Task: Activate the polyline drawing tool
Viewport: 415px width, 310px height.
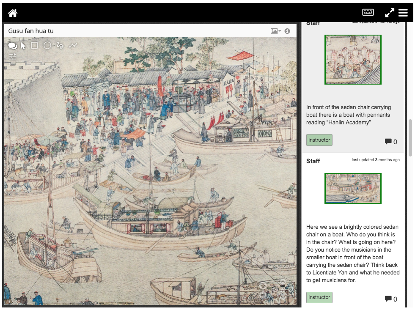Action: pos(73,46)
